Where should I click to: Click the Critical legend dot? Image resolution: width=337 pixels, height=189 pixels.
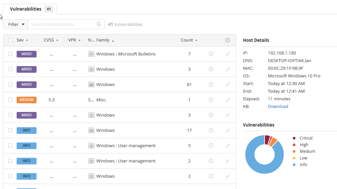click(294, 138)
